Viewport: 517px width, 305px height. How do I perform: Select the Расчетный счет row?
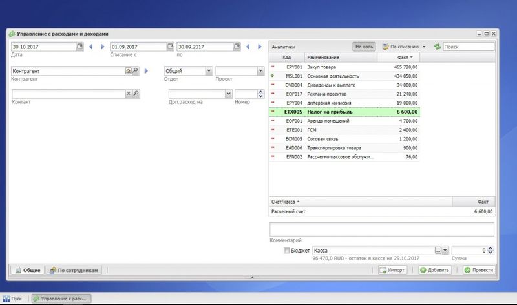(382, 211)
